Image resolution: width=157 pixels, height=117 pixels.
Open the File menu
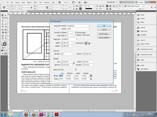[8, 2]
